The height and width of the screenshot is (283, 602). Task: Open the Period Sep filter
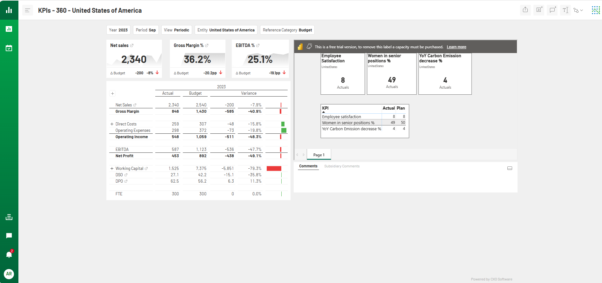pos(146,30)
